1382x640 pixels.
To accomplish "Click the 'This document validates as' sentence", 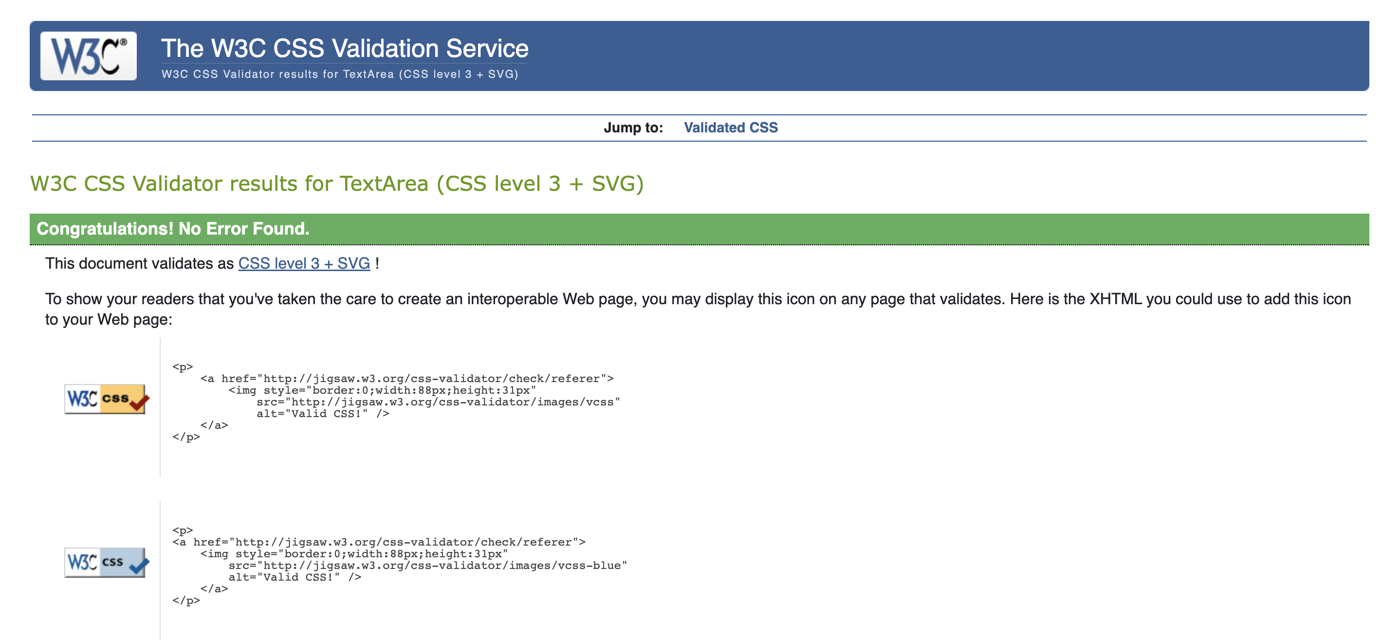I will pos(212,263).
